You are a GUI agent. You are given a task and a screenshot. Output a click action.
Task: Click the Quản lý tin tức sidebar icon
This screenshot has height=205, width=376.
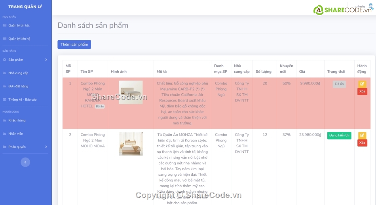pos(4,25)
